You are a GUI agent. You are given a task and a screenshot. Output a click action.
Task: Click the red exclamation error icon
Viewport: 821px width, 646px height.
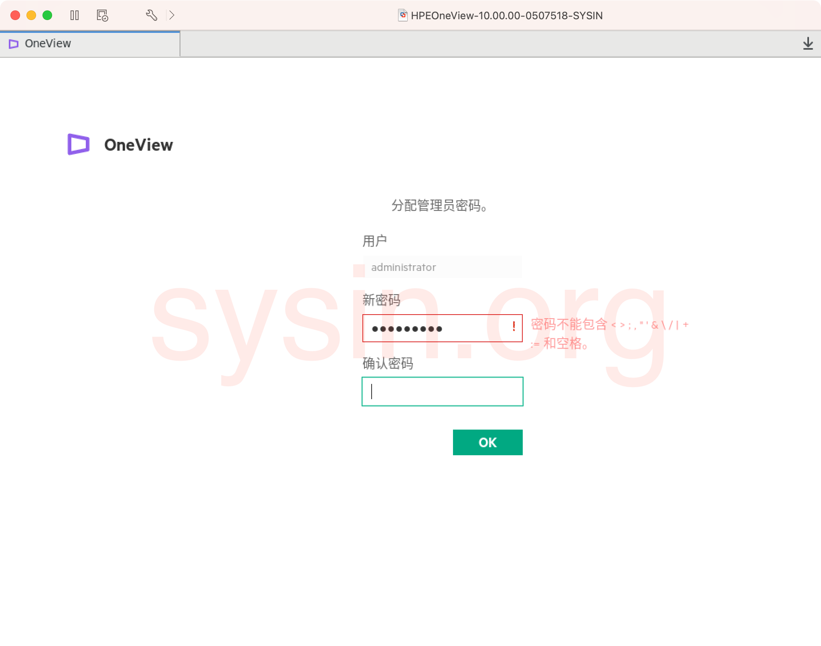514,326
